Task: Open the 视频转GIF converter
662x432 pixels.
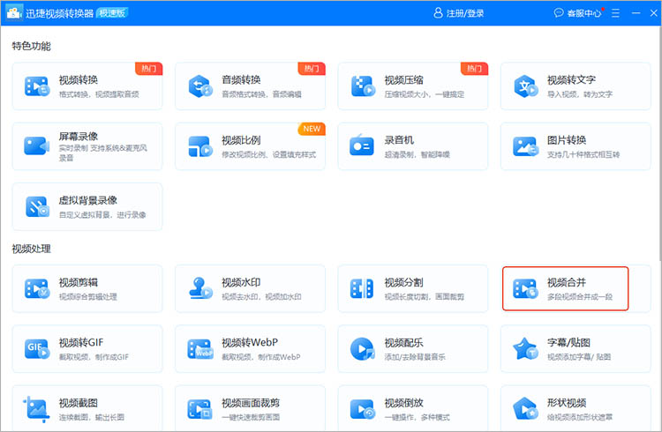Action: point(87,348)
